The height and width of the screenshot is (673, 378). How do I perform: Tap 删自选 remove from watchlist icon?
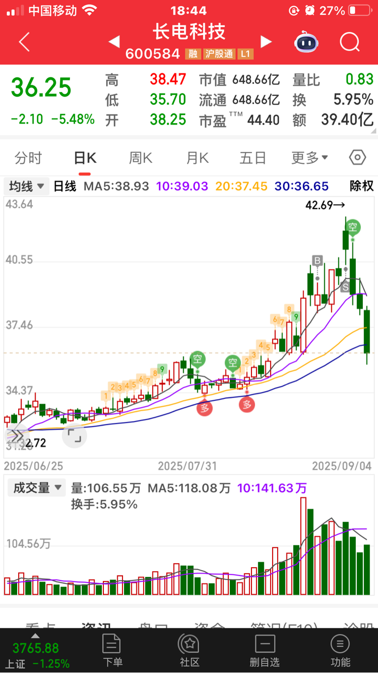coord(265,650)
